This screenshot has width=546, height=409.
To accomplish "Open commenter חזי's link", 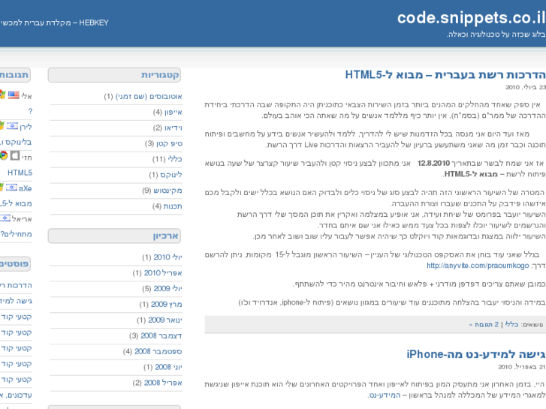I will click(x=27, y=158).
